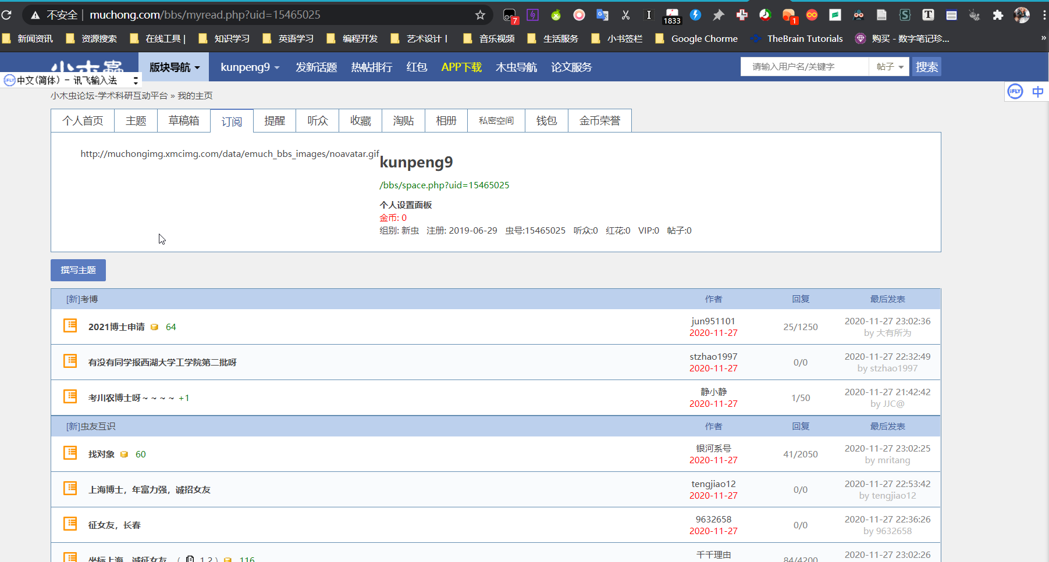
Task: Open author link jun951101
Action: (x=713, y=321)
